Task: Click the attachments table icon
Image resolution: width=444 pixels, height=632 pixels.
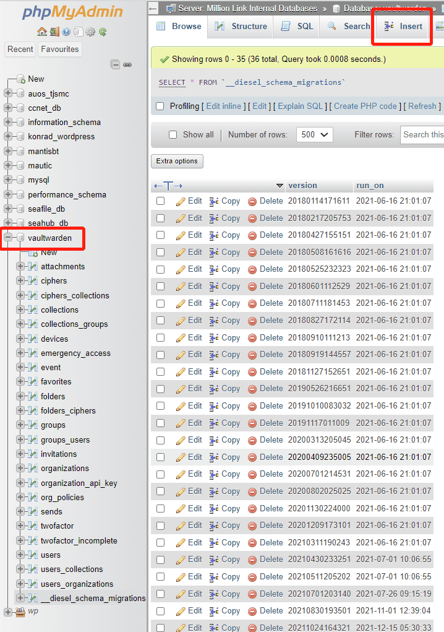Action: (33, 266)
